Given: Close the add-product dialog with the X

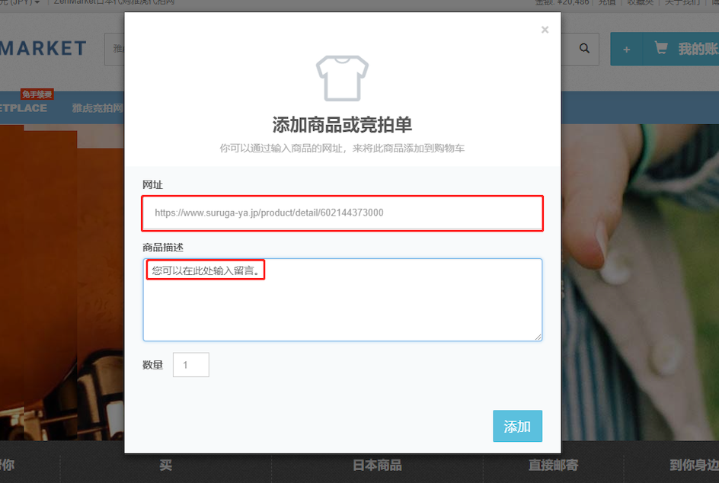Looking at the screenshot, I should pos(545,30).
